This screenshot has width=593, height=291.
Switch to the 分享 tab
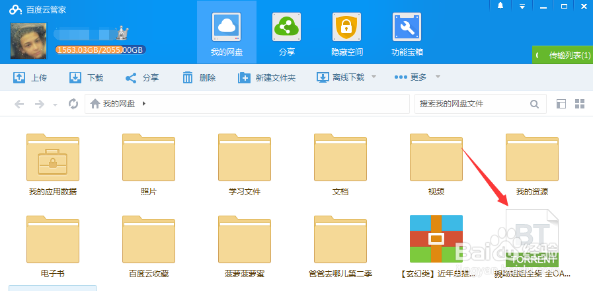pyautogui.click(x=286, y=33)
